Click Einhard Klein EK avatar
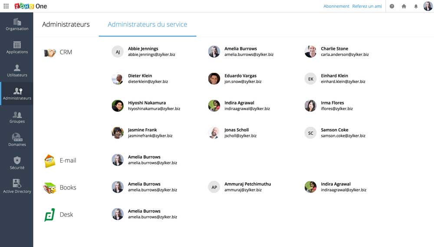The image size is (434, 247). pos(311,79)
